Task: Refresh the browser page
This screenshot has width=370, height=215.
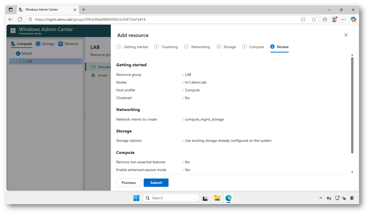Action: pos(20,19)
